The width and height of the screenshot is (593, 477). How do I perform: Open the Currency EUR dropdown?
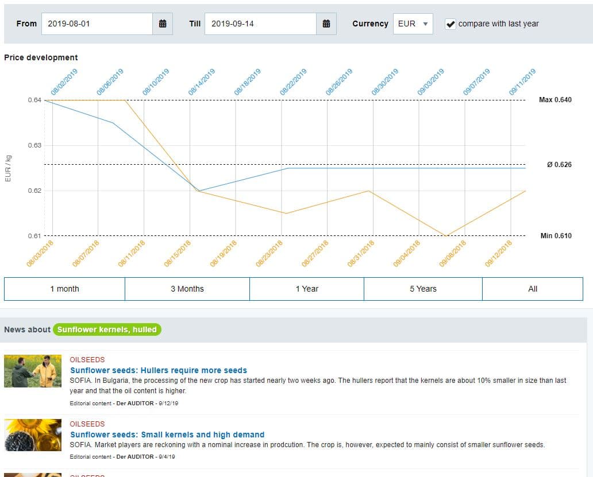[413, 24]
